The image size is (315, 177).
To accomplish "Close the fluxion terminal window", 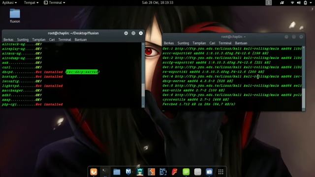I will (141, 33).
